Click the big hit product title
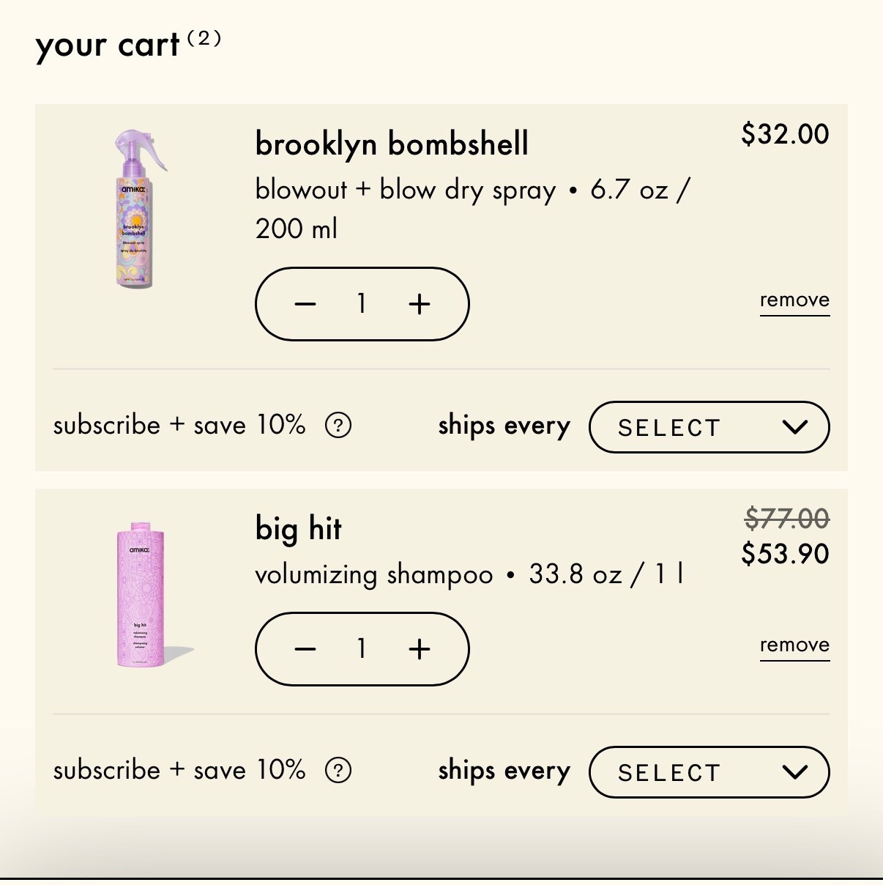 pyautogui.click(x=298, y=529)
